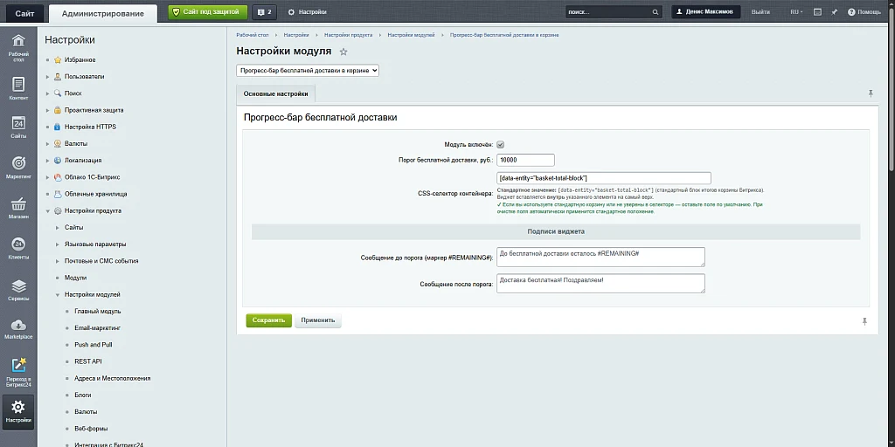Click the pin icon next to Применить
Image resolution: width=895 pixels, height=447 pixels.
coord(864,321)
